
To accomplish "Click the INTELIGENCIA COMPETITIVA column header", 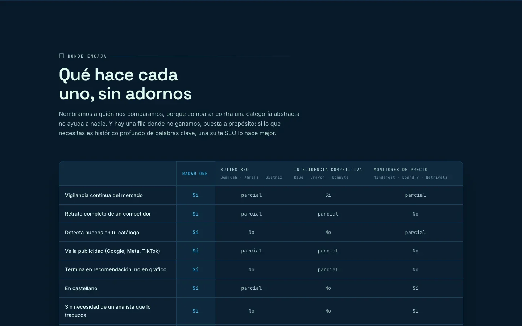I will 328,170.
